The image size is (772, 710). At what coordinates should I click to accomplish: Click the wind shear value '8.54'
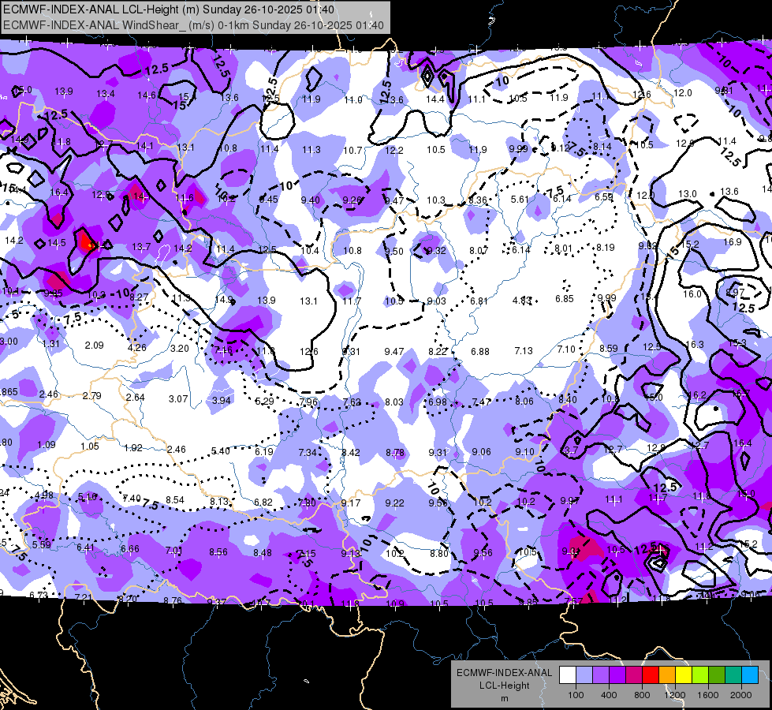(175, 499)
